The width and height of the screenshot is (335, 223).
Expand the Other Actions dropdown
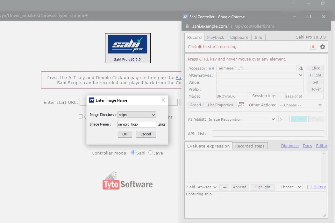(300, 105)
